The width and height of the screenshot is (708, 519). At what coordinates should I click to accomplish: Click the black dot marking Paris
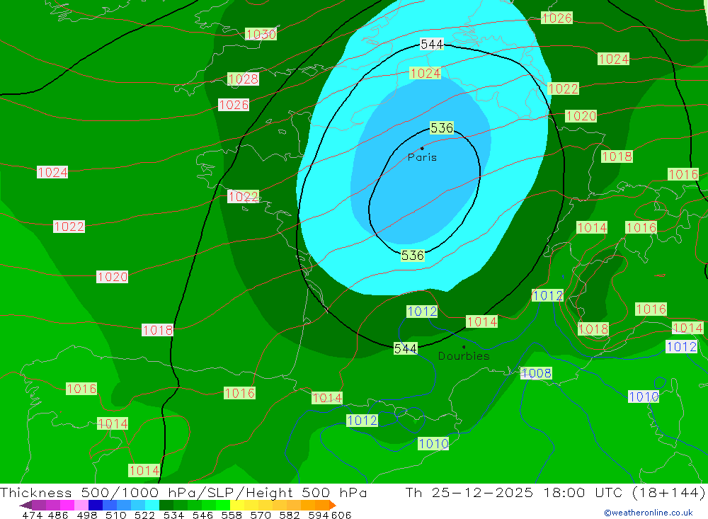422,148
